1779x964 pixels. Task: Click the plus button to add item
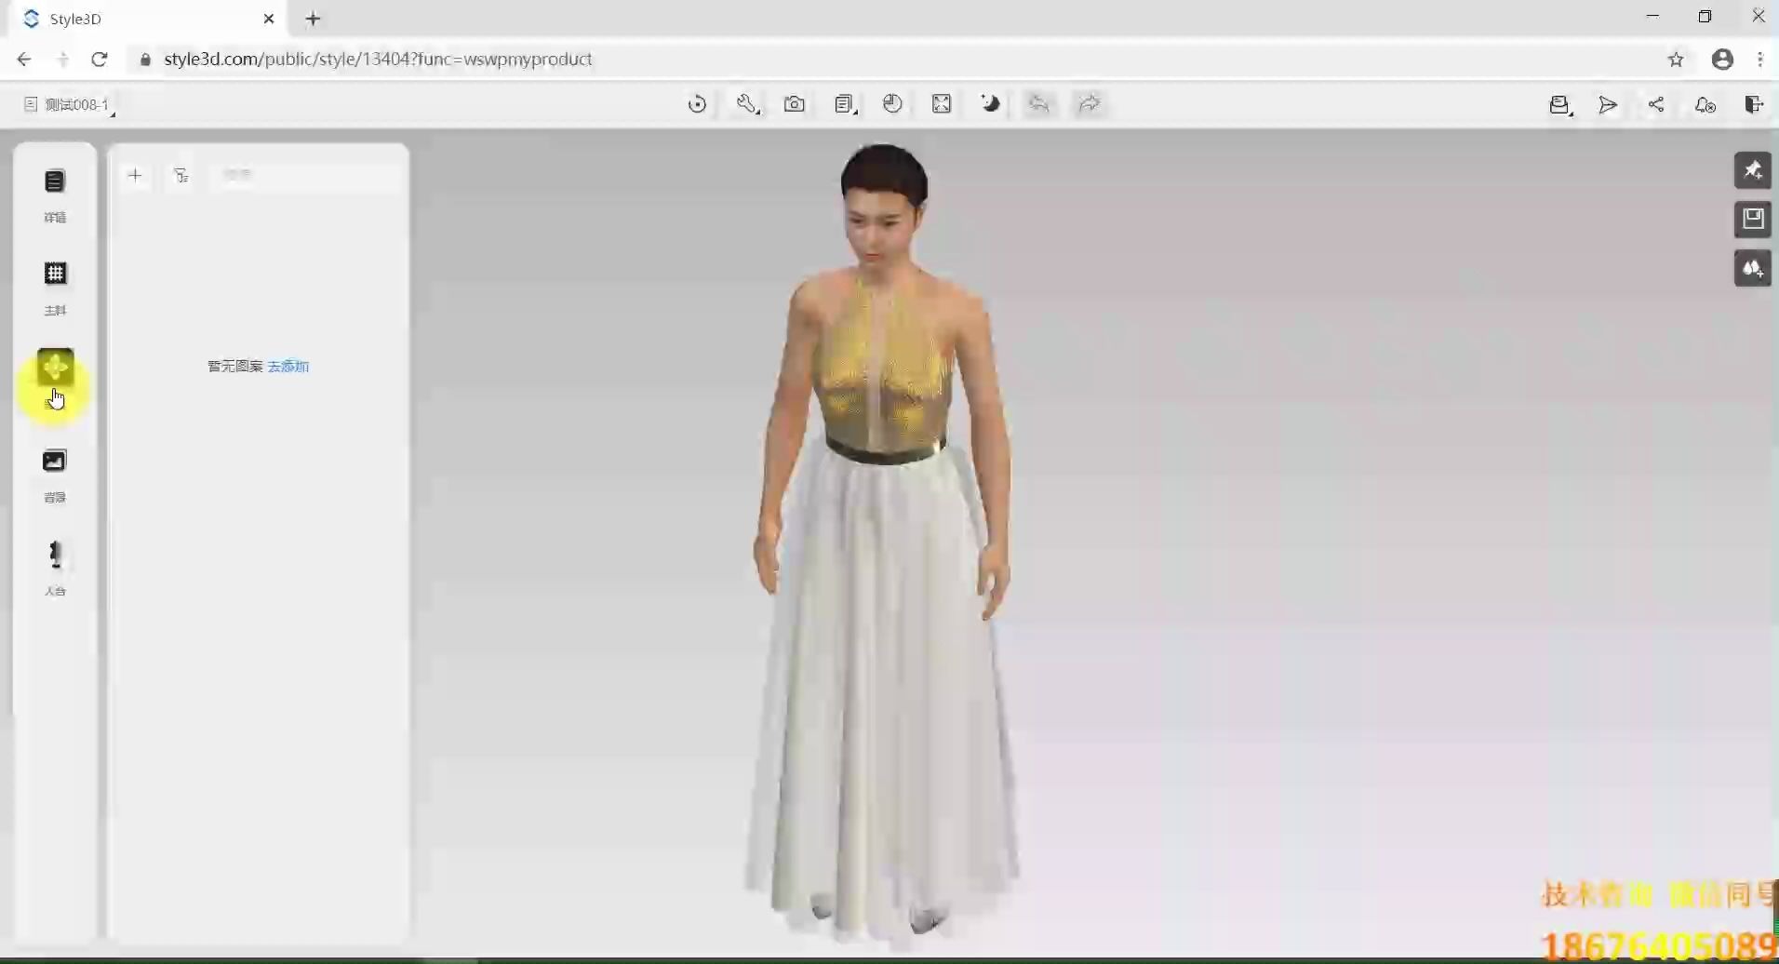[x=135, y=175]
